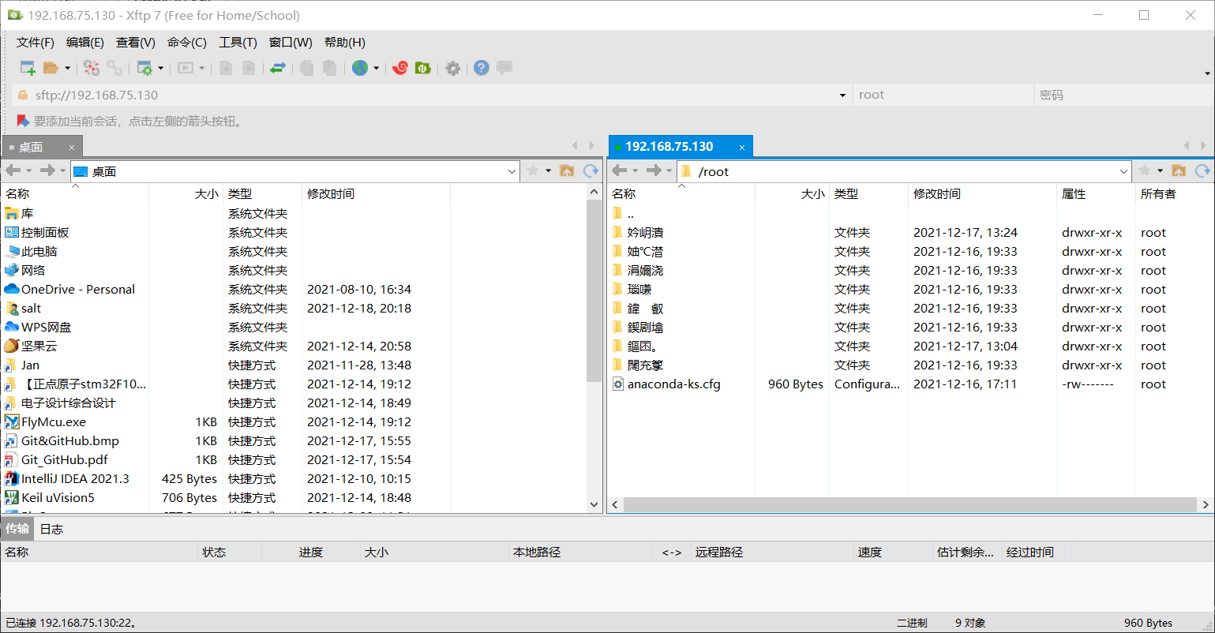Click the right transfer document icon
Screen dimensions: 1215x633
point(249,68)
